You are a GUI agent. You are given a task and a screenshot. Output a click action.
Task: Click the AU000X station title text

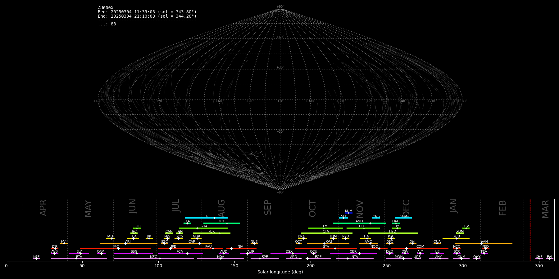pyautogui.click(x=106, y=8)
